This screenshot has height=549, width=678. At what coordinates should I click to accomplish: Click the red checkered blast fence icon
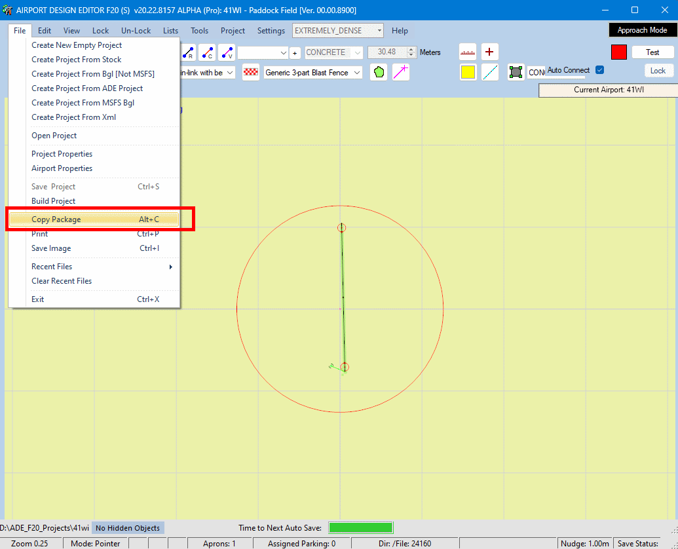tap(250, 73)
